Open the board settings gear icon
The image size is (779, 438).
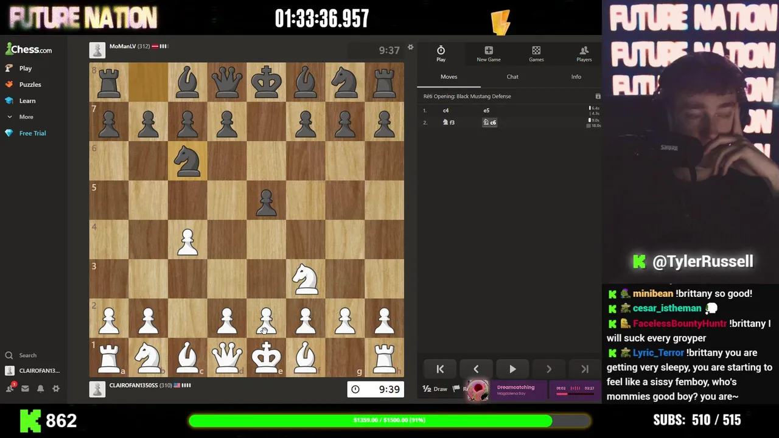click(x=410, y=47)
